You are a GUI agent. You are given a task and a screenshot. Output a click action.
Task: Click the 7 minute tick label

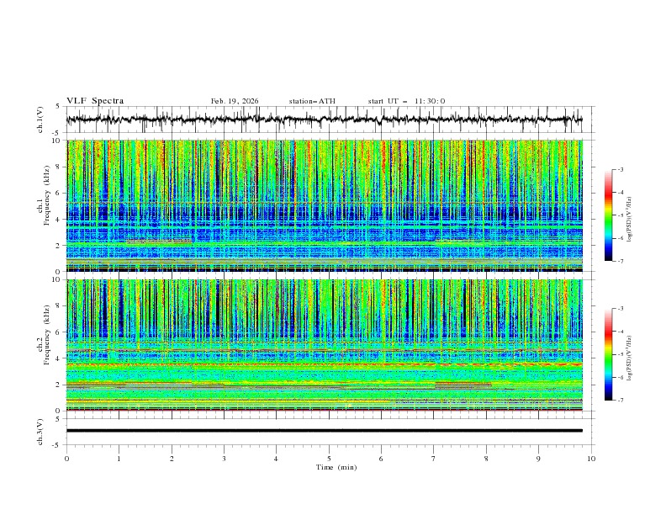click(434, 458)
